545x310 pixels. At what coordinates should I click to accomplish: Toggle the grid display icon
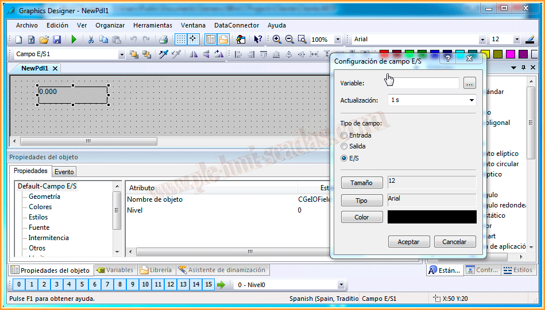(180, 40)
